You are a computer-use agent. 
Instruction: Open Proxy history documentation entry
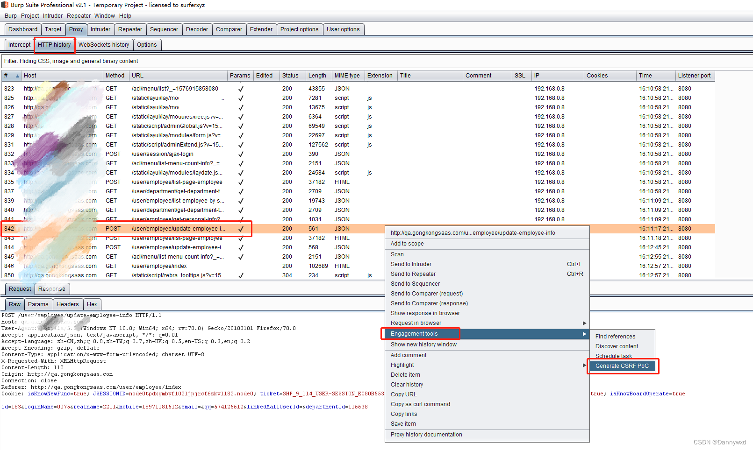click(x=487, y=435)
